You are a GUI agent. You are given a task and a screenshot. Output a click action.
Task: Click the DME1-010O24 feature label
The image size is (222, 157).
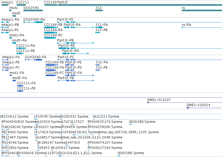[x=198, y=105]
